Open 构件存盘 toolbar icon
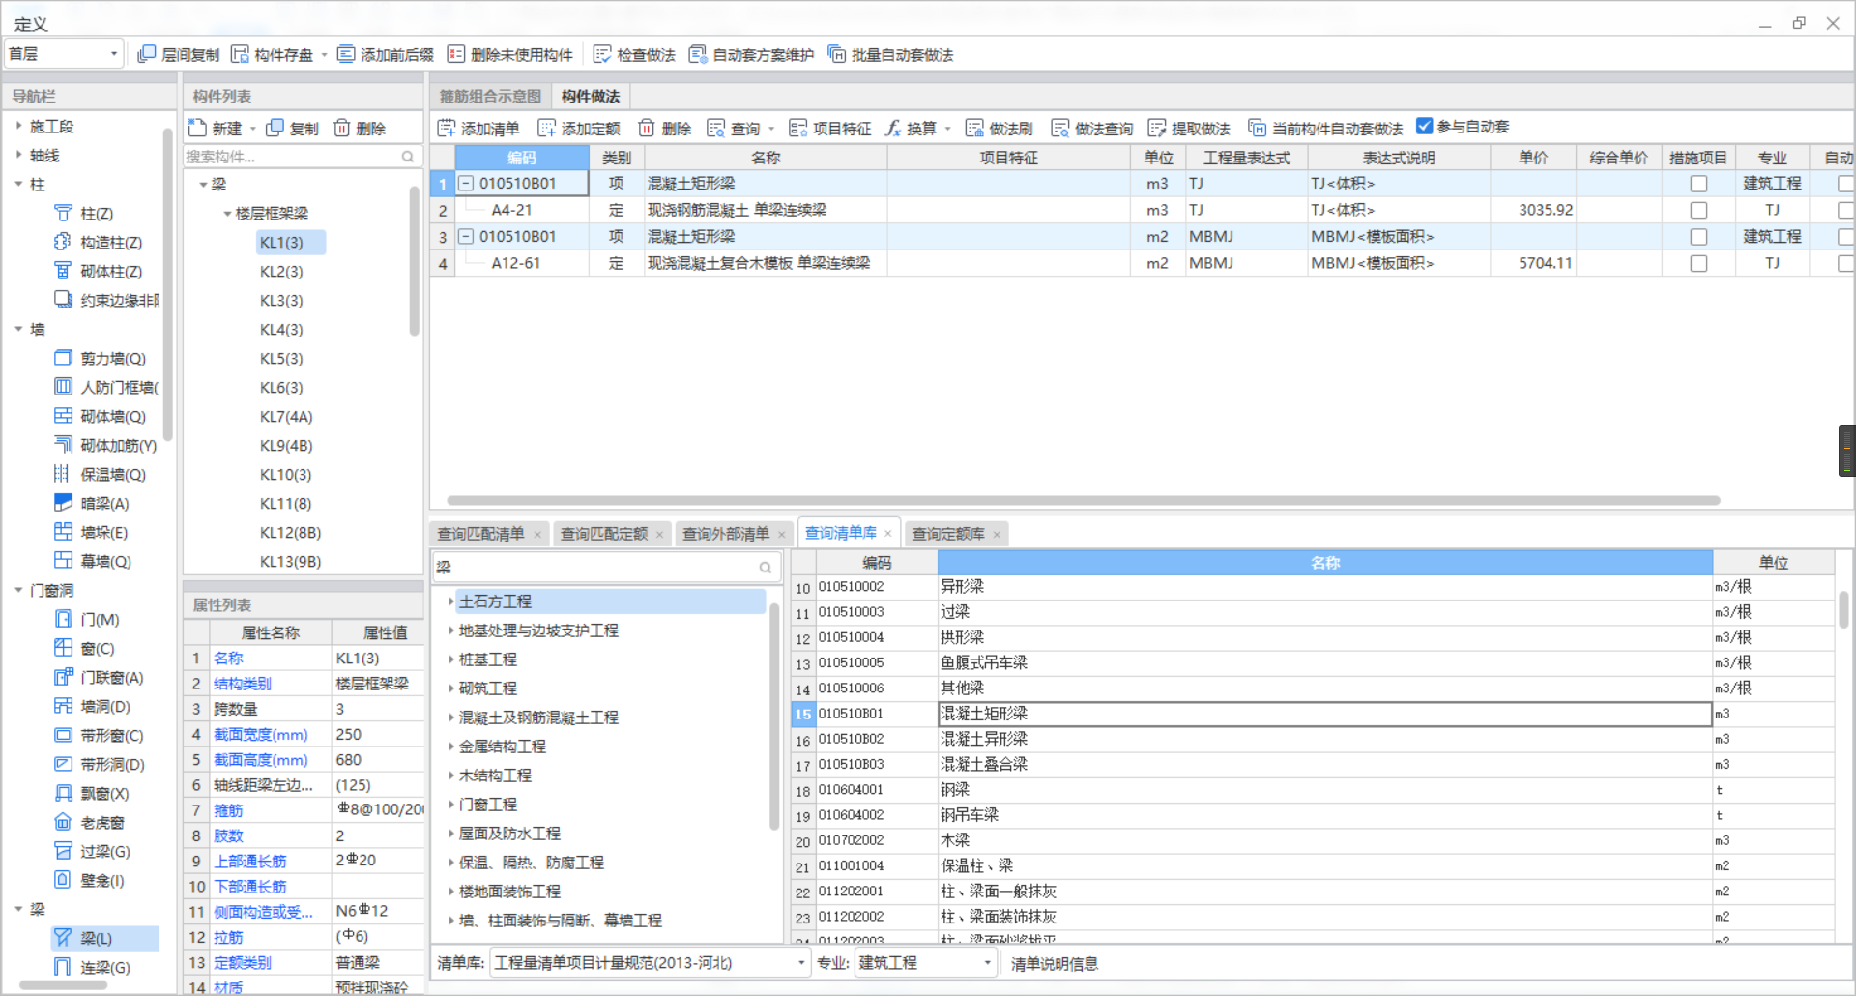1856x996 pixels. pyautogui.click(x=240, y=54)
